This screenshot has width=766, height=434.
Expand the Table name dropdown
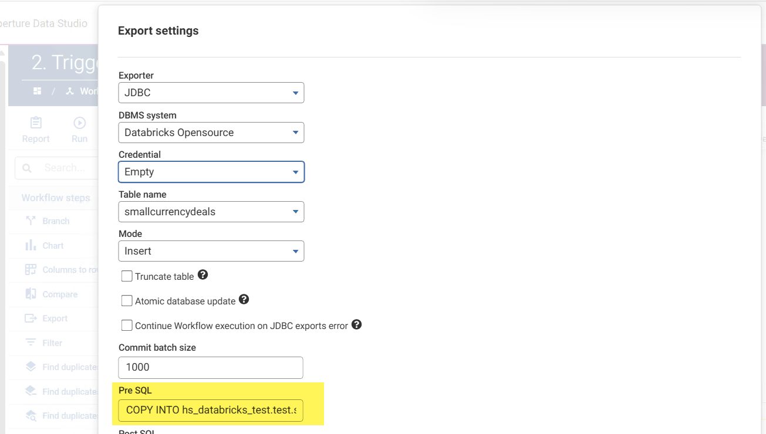click(211, 212)
